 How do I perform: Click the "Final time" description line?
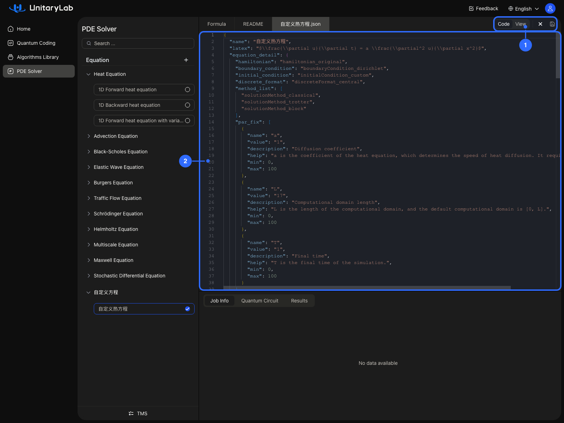(288, 256)
